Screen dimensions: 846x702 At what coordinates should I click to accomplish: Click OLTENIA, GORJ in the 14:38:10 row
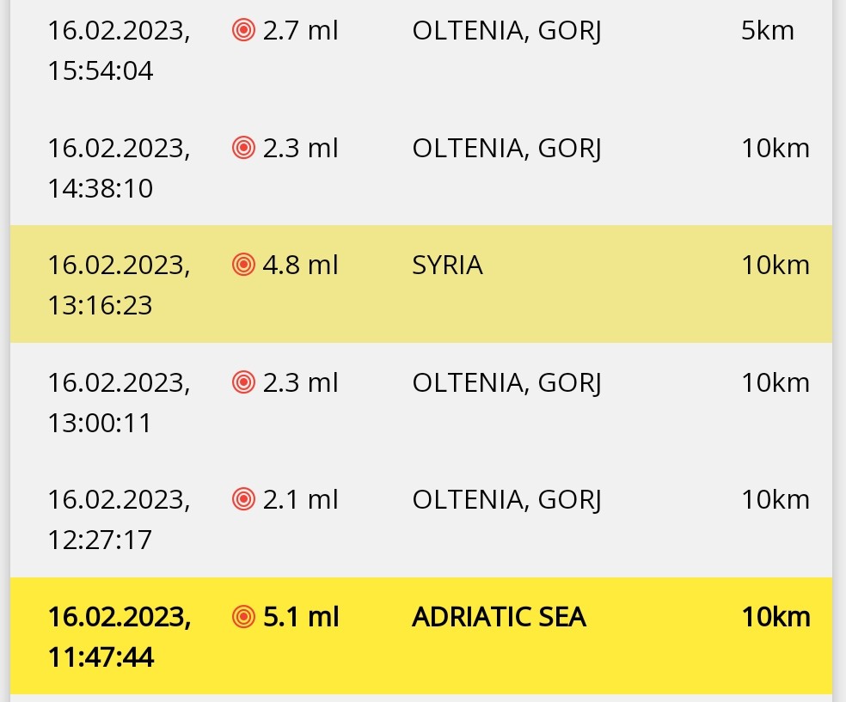click(506, 149)
